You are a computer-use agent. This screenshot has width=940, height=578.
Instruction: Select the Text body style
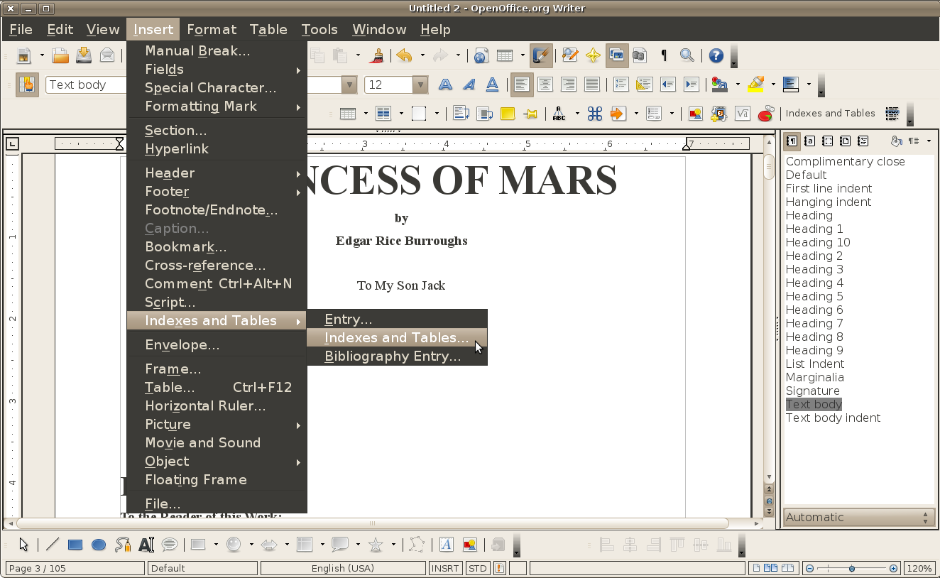point(813,404)
